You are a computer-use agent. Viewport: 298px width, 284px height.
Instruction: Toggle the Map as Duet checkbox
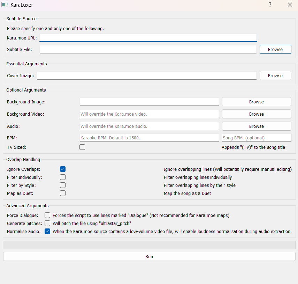[63, 194]
